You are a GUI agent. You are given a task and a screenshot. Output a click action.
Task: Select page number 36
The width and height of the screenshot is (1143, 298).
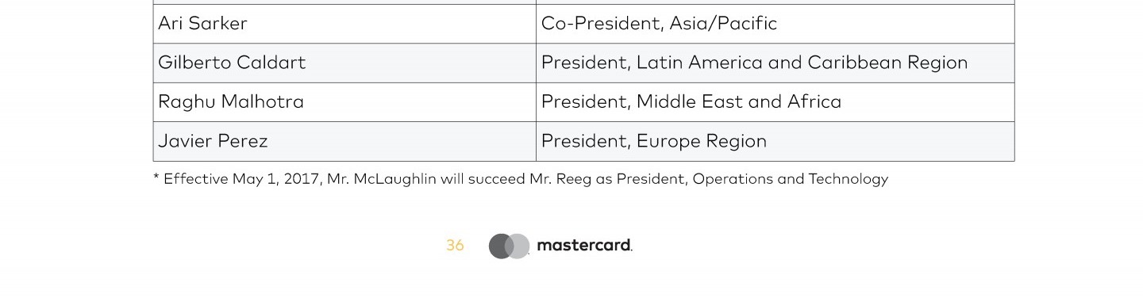pos(455,246)
